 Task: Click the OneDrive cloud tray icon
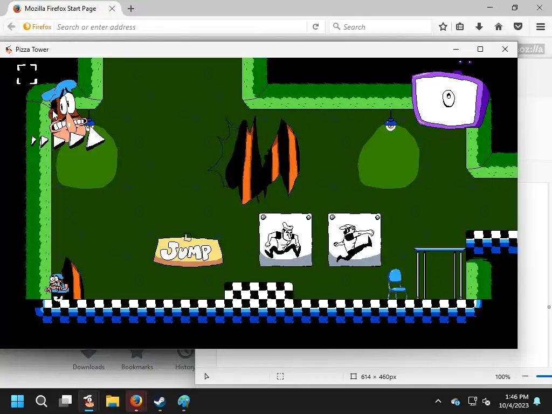pyautogui.click(x=455, y=401)
